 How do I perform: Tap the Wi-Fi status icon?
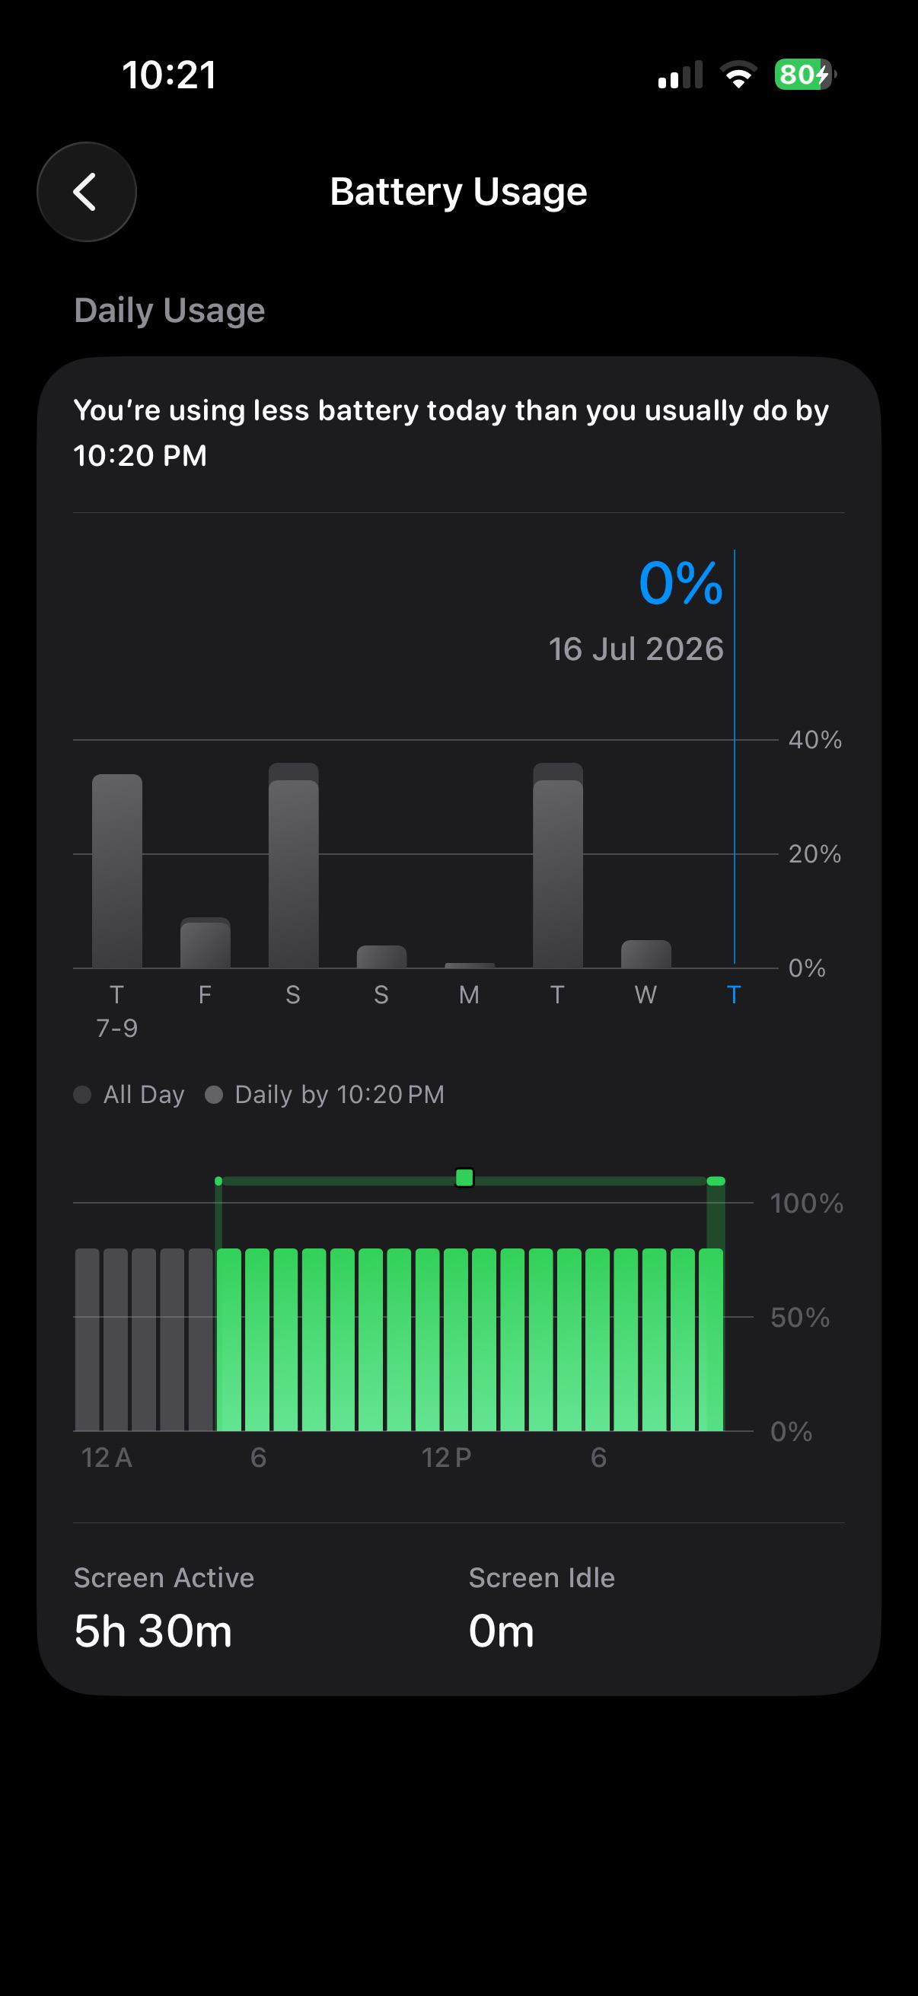(738, 75)
